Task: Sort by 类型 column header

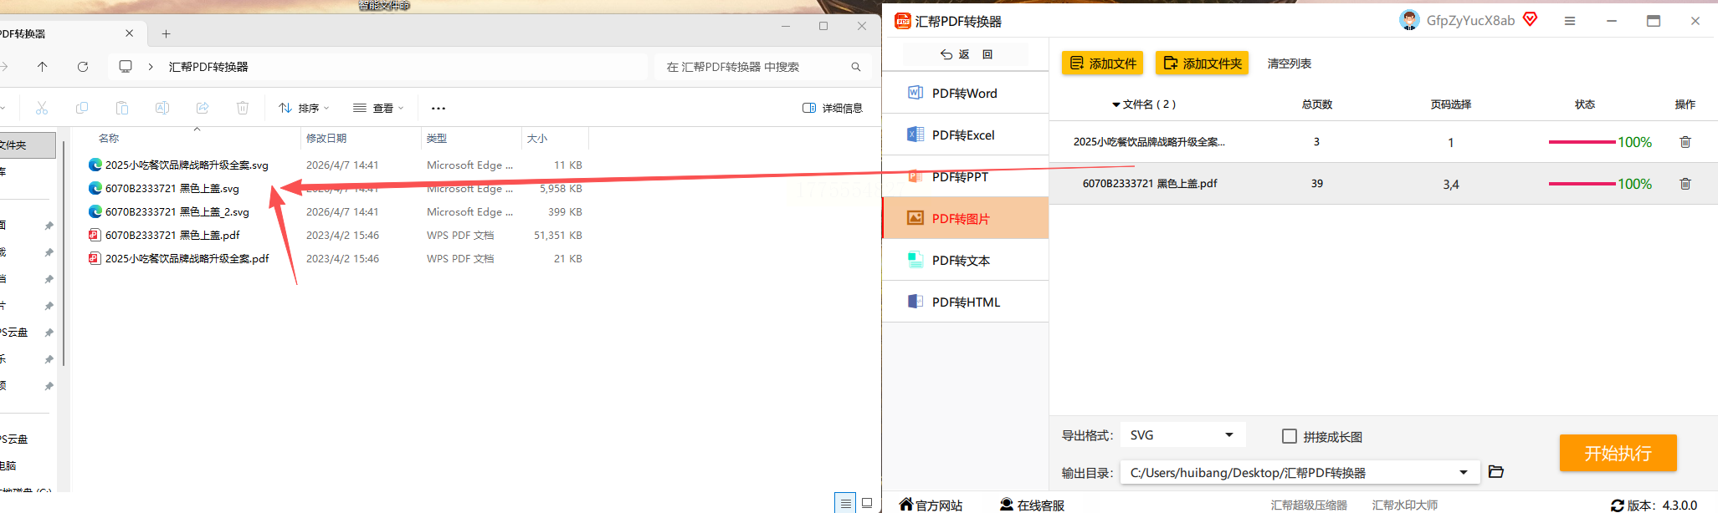Action: tap(437, 138)
